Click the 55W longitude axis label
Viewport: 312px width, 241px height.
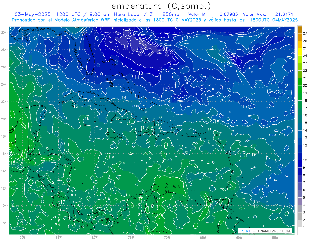click(275, 238)
